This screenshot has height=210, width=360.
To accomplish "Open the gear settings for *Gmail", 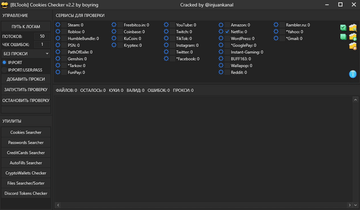I will coord(276,38).
